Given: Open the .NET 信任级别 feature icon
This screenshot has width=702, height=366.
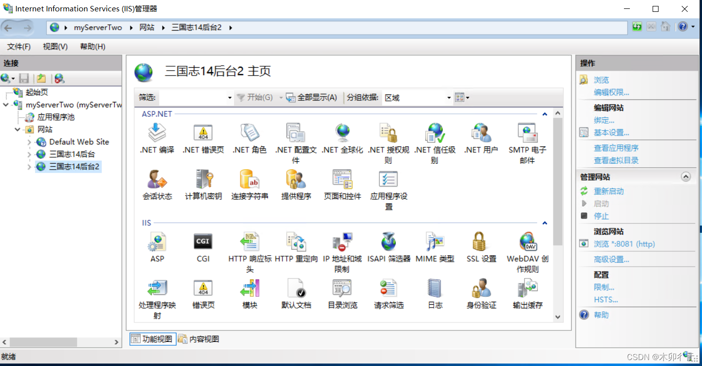Looking at the screenshot, I should point(435,133).
